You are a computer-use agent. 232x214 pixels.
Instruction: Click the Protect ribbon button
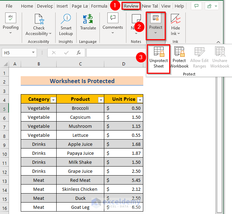pos(155,26)
